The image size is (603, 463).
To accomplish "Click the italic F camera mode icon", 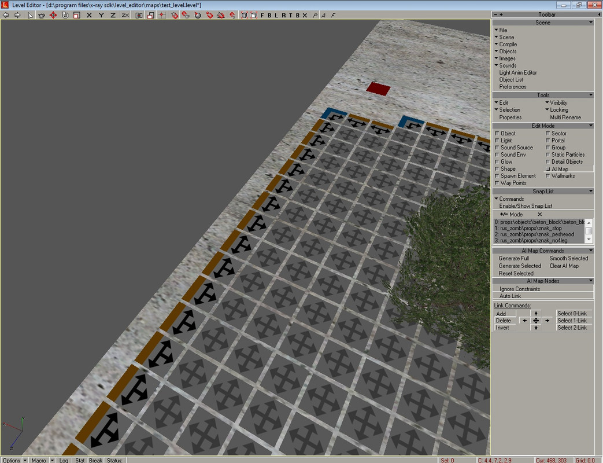I will point(333,15).
